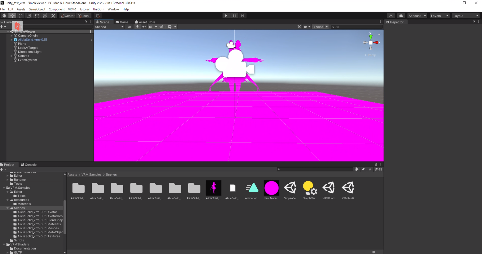Viewport: 482px width, 254px height.
Task: Select the Scale tool
Action: (29, 16)
